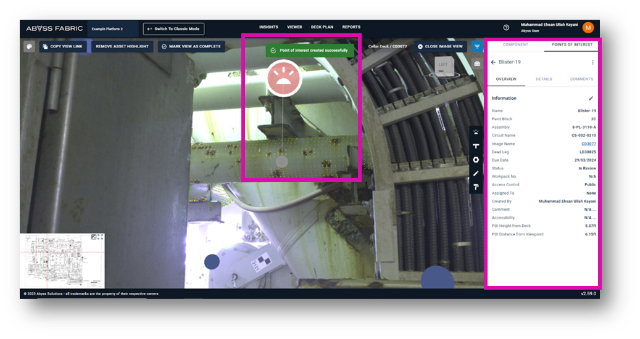640x339 pixels.
Task: Open the Deck Plan menu
Action: click(x=322, y=27)
